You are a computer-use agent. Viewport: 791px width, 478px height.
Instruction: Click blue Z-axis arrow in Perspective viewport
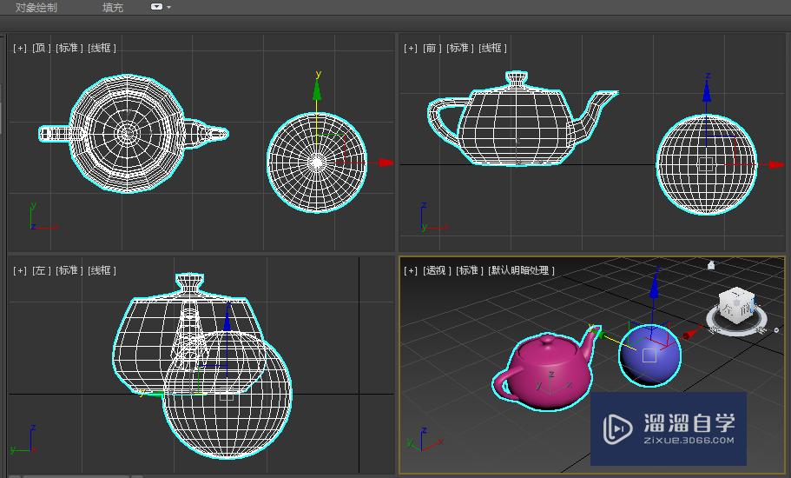[655, 287]
